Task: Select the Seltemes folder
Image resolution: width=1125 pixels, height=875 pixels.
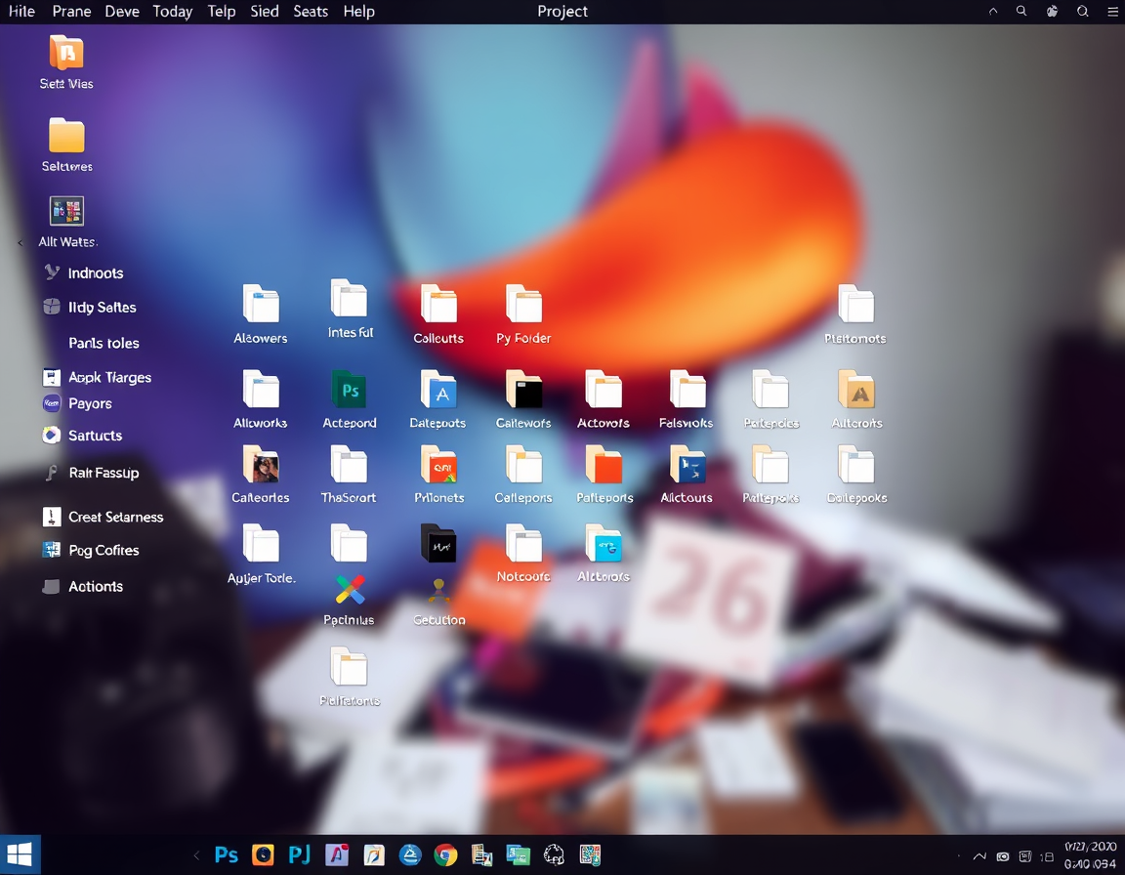Action: [66, 136]
